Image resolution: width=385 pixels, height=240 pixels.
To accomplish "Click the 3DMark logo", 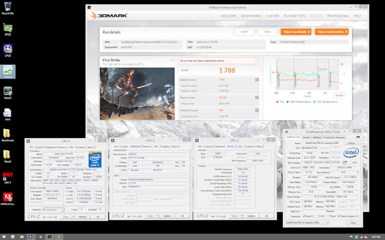I will coord(109,16).
